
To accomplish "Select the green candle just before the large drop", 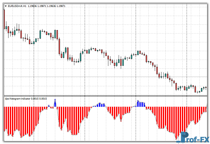I will (x=55, y=34).
